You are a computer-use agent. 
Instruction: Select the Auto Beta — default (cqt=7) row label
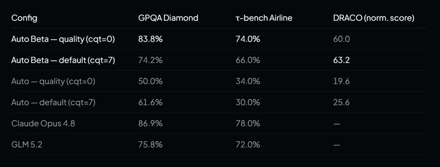[63, 60]
